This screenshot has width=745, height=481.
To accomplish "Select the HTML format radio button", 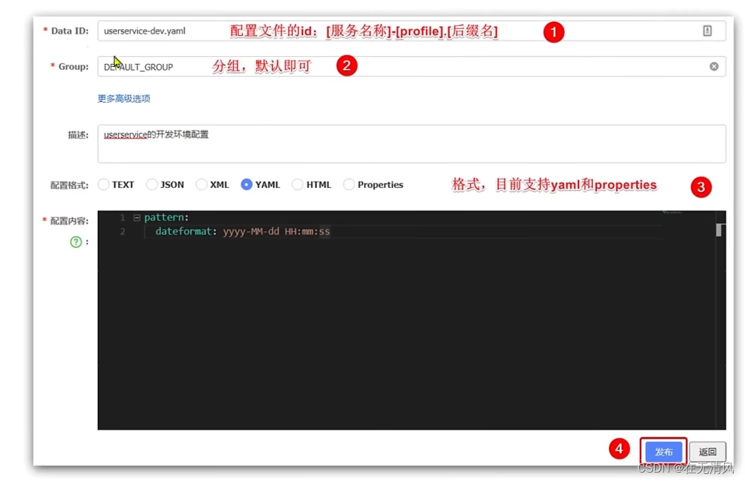I will coord(297,185).
